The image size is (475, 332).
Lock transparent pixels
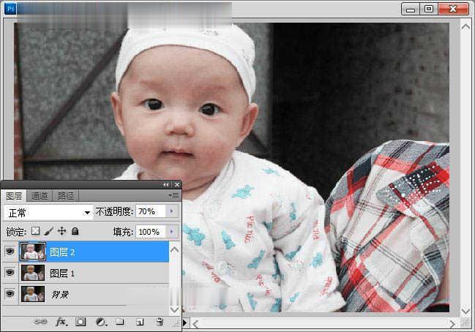(35, 231)
